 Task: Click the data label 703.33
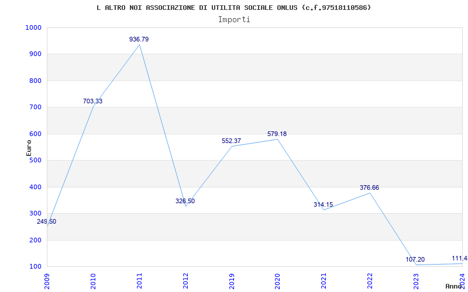click(92, 101)
